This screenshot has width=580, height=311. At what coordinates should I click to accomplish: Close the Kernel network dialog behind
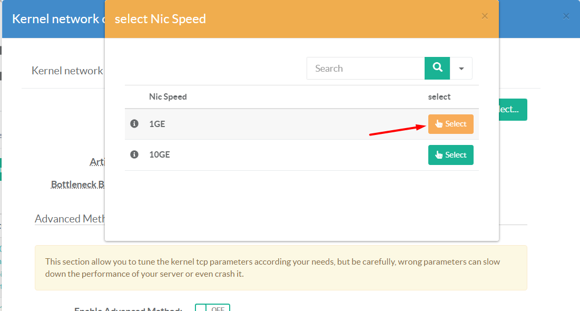566,16
